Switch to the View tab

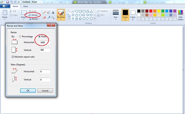point(26,6)
